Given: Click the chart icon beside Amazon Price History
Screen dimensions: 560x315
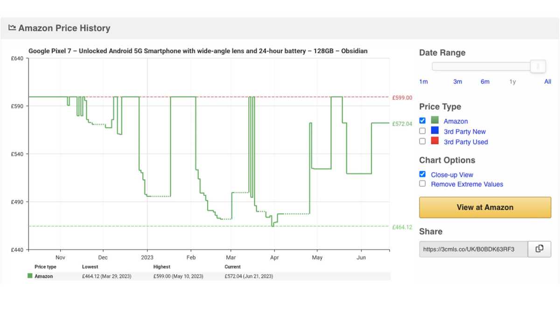Looking at the screenshot, I should [12, 28].
